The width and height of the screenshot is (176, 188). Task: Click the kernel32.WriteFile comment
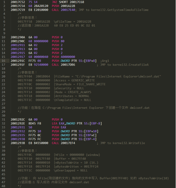click(x=123, y=143)
